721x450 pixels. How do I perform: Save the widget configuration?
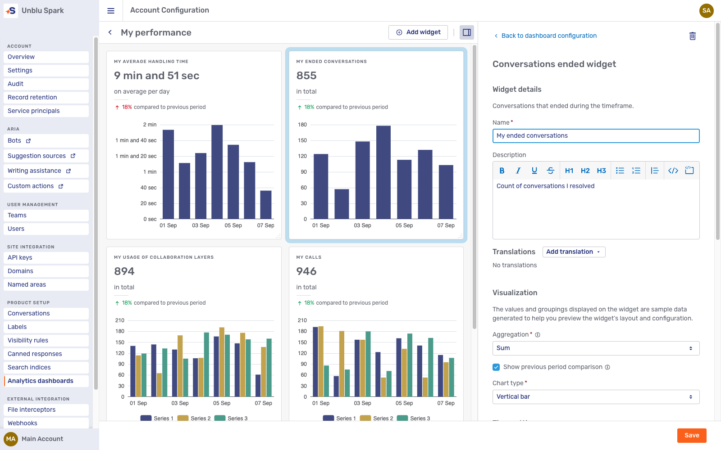point(692,436)
